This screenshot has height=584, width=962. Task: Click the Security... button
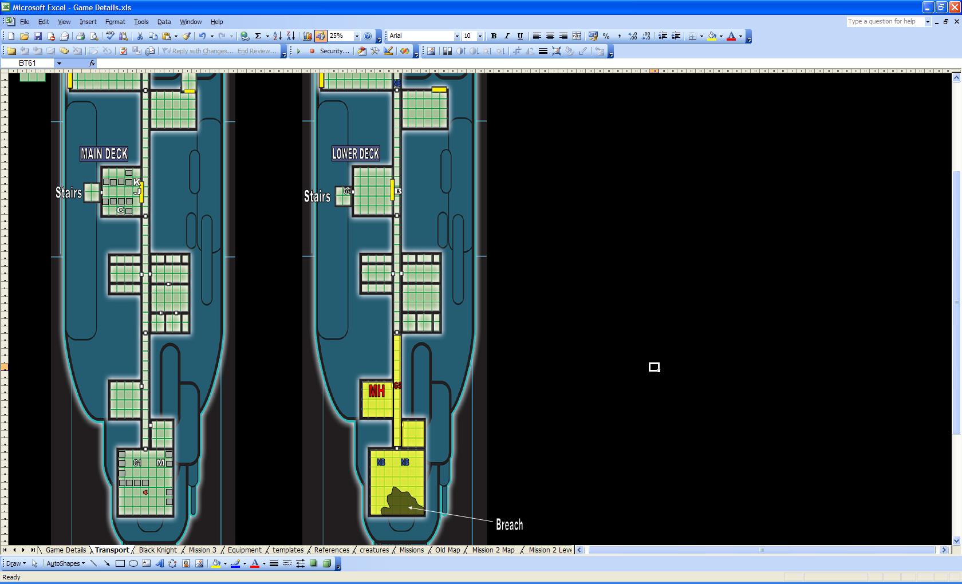tap(334, 51)
